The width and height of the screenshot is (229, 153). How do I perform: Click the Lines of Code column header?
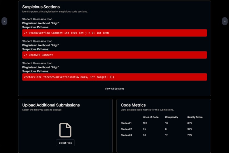[151, 117]
